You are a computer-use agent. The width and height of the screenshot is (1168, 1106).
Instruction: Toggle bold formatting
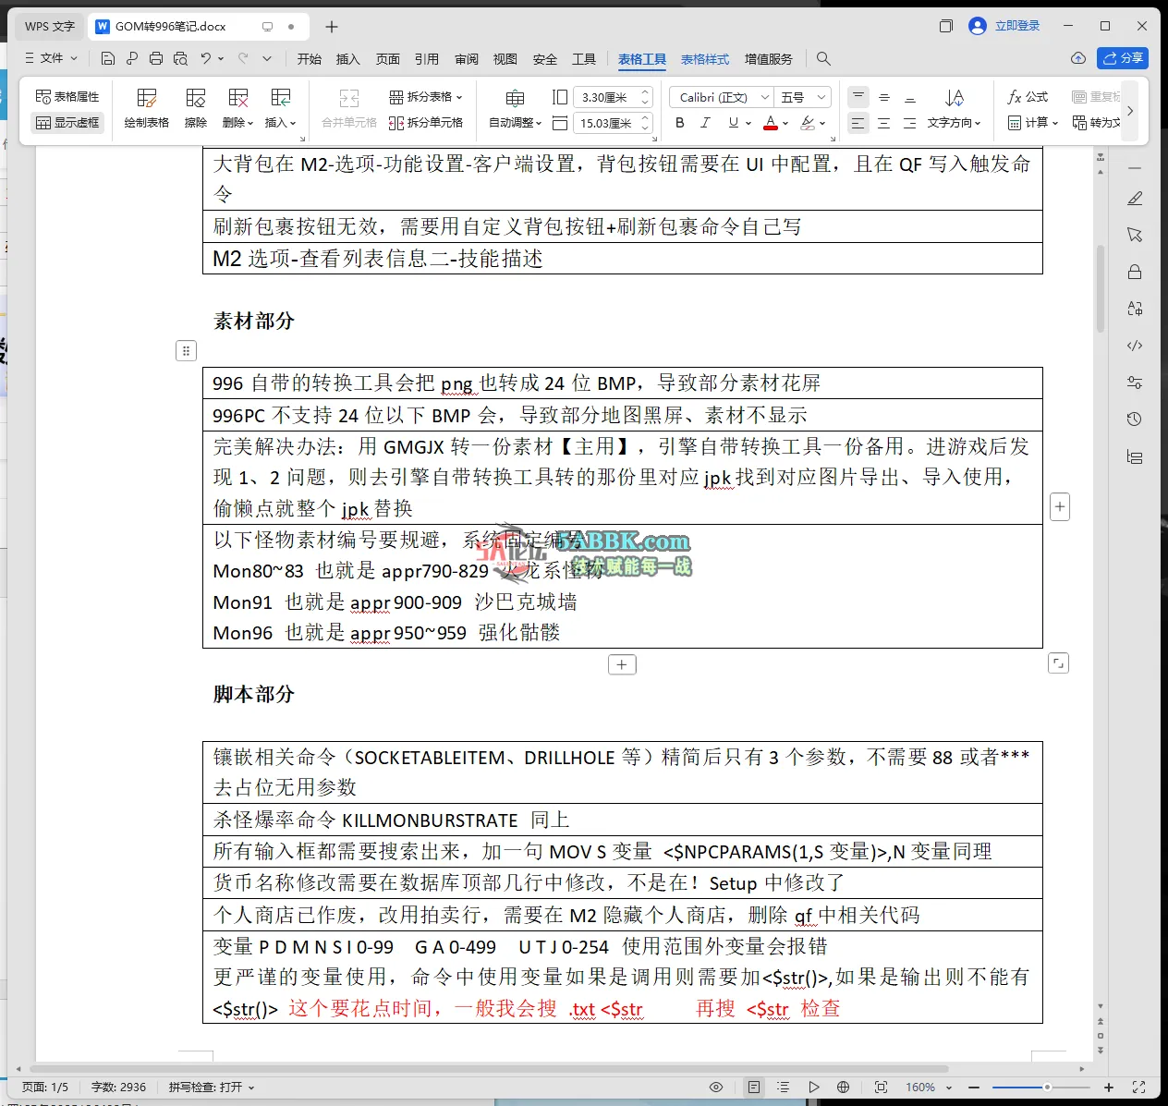click(679, 122)
